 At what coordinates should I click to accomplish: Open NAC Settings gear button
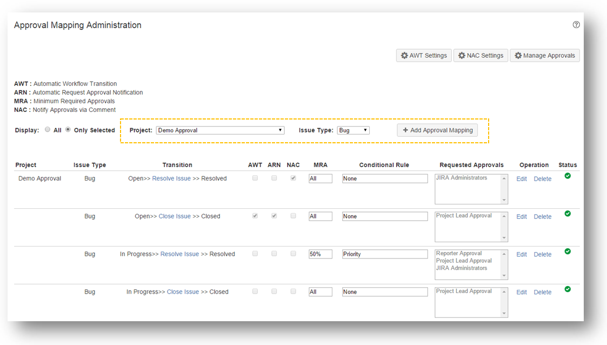481,55
